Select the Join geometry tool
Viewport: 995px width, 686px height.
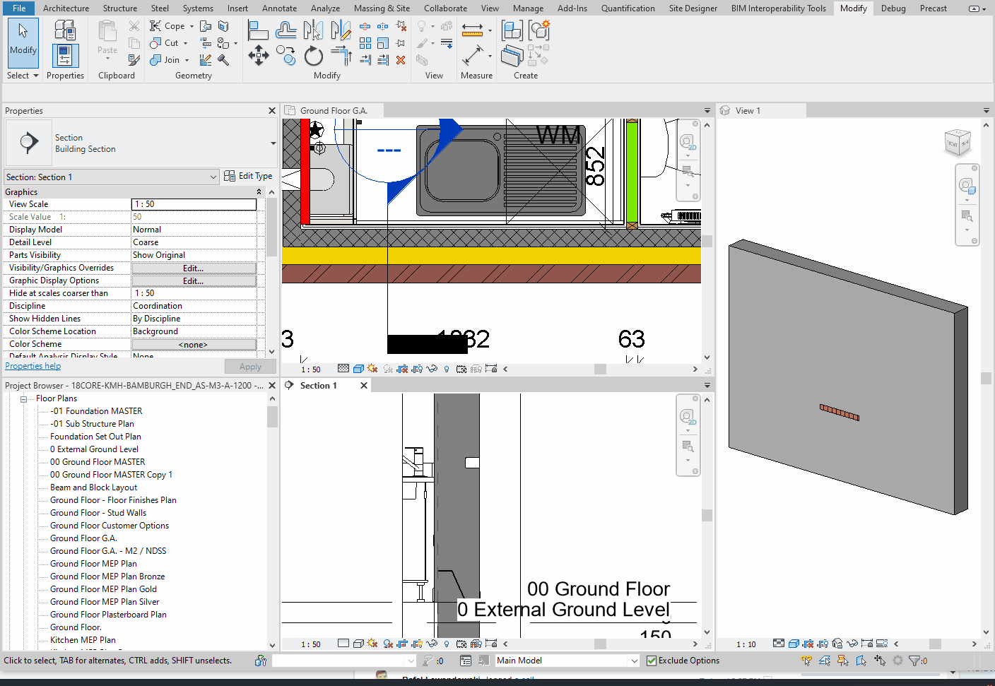click(165, 60)
